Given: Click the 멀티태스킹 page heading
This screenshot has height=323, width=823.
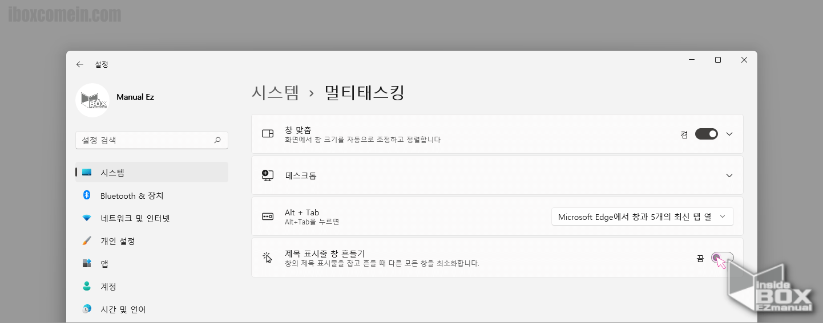Looking at the screenshot, I should coord(365,93).
